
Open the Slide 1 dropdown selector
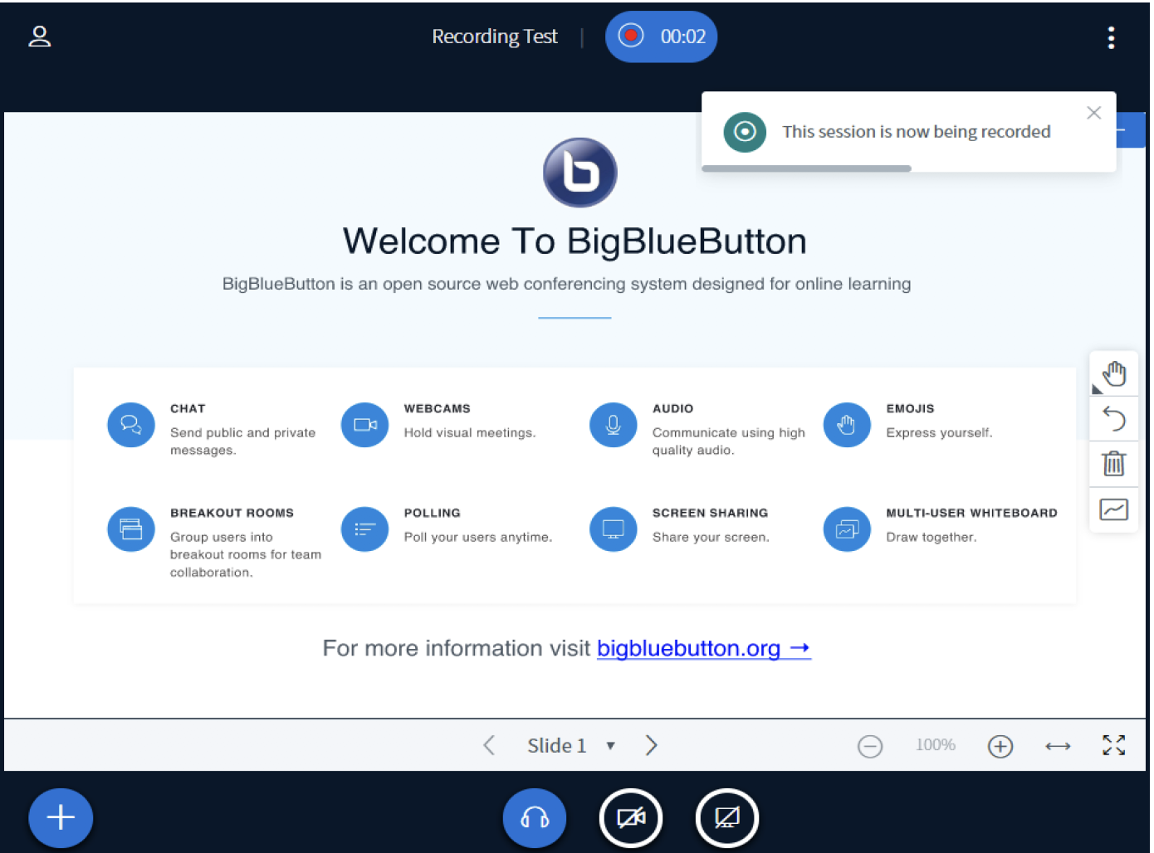(x=571, y=745)
